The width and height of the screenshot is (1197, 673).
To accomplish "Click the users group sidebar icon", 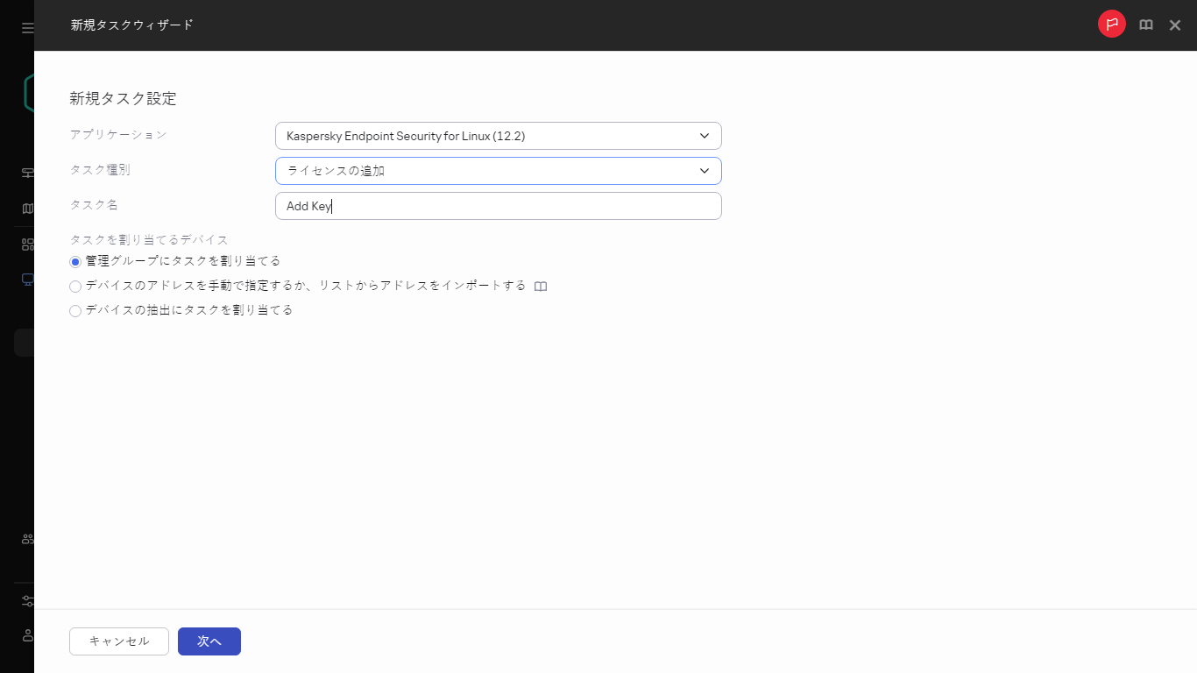I will tap(27, 539).
